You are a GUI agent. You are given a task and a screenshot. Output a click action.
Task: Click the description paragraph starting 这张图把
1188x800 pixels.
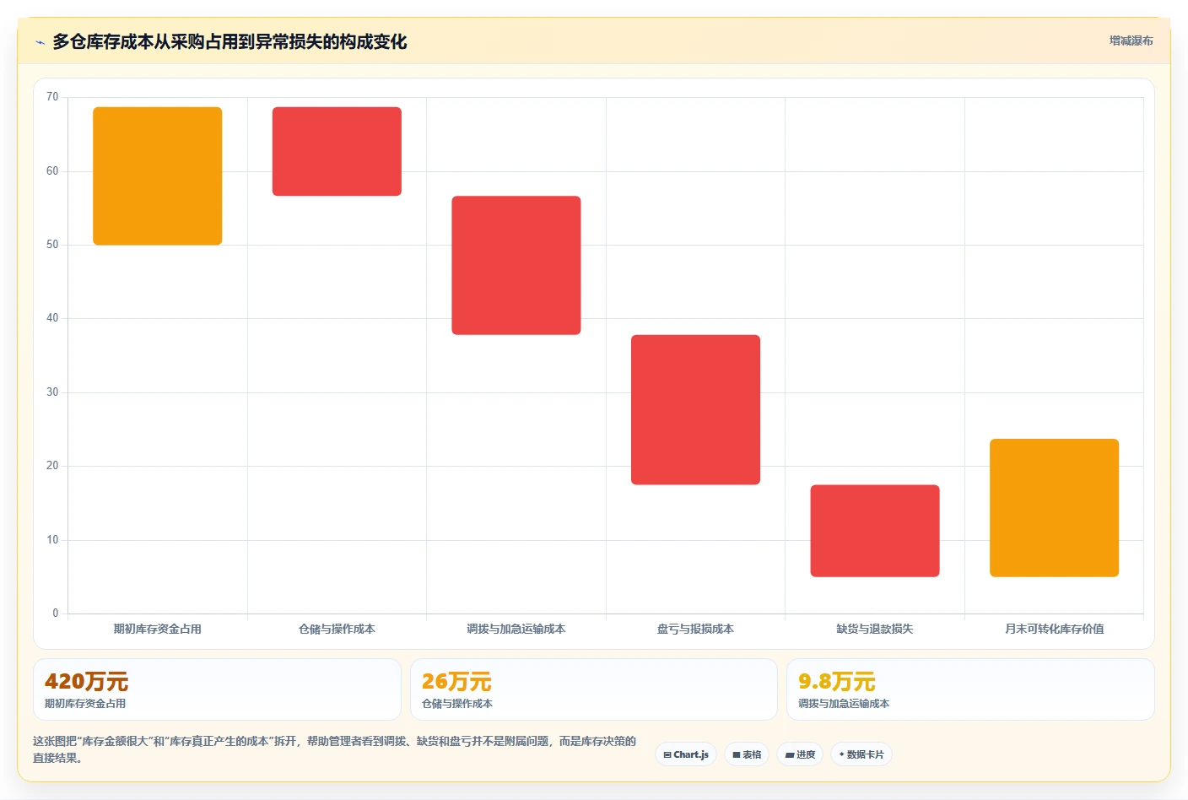click(x=335, y=749)
